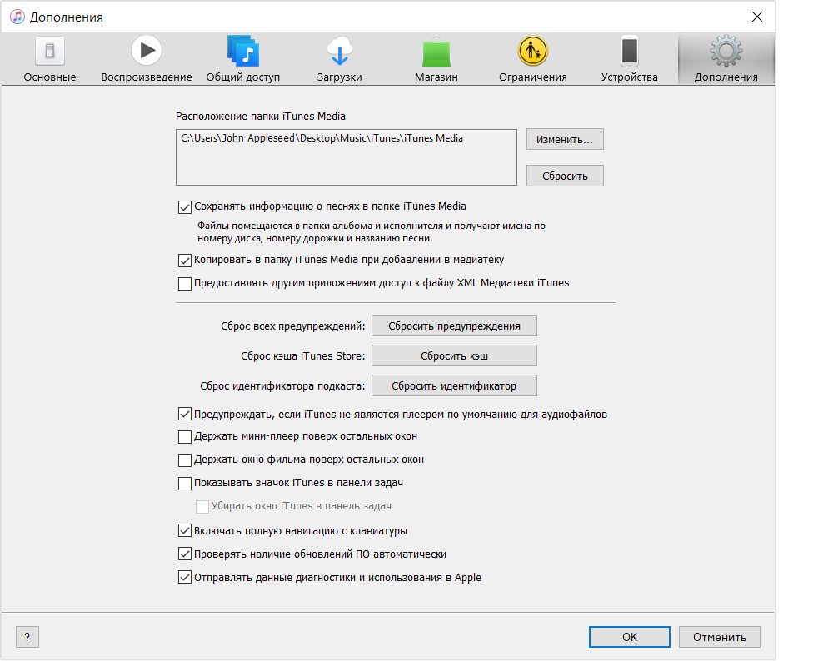Select the Ограничения parental controls icon
Screen dimensions: 823x661
(532, 52)
